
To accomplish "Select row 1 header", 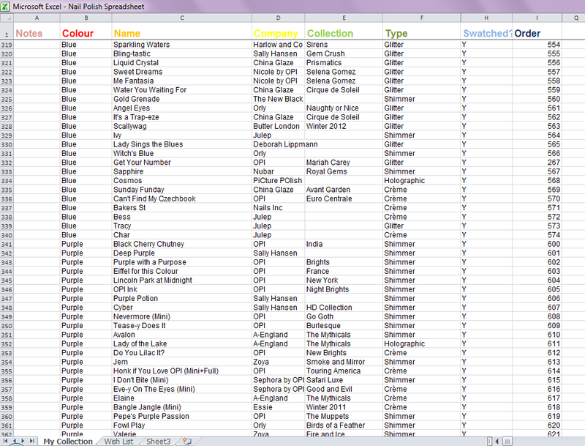I will (x=7, y=31).
